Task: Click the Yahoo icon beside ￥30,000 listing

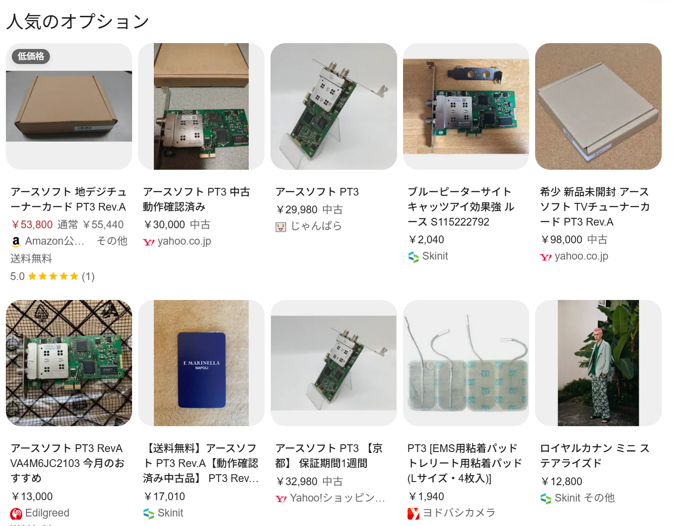Action: pos(148,242)
